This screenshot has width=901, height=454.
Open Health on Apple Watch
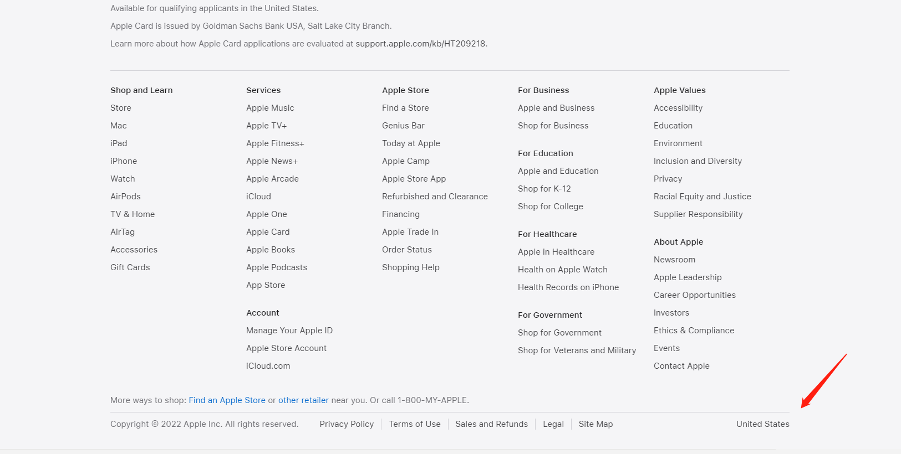[x=563, y=270]
